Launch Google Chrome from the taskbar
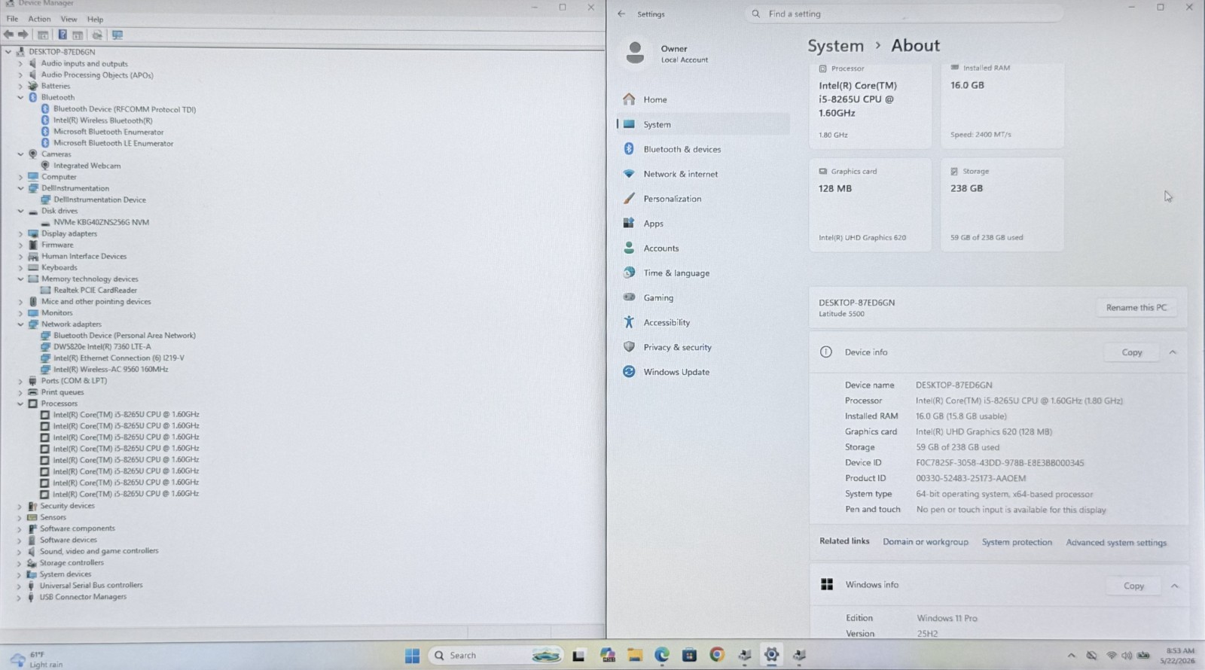This screenshot has width=1205, height=670. pyautogui.click(x=717, y=655)
